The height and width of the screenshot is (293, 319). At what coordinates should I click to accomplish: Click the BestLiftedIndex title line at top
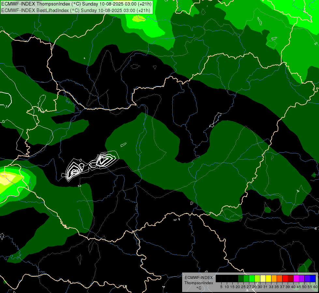point(76,10)
